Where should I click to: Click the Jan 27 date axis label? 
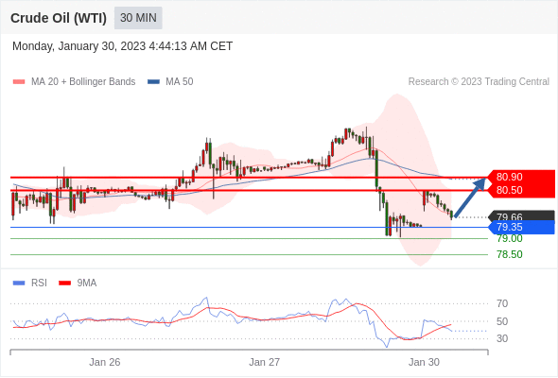[264, 362]
